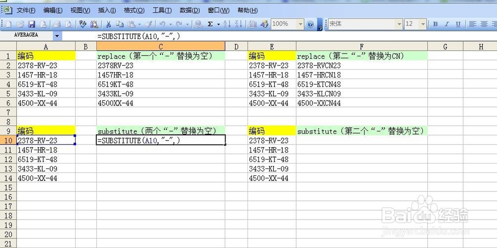Open the 编辑(E) menu
Image resolution: width=497 pixels, height=248 pixels.
click(x=53, y=10)
